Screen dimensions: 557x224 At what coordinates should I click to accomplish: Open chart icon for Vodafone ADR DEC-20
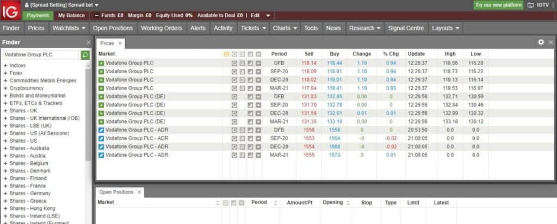(x=250, y=147)
